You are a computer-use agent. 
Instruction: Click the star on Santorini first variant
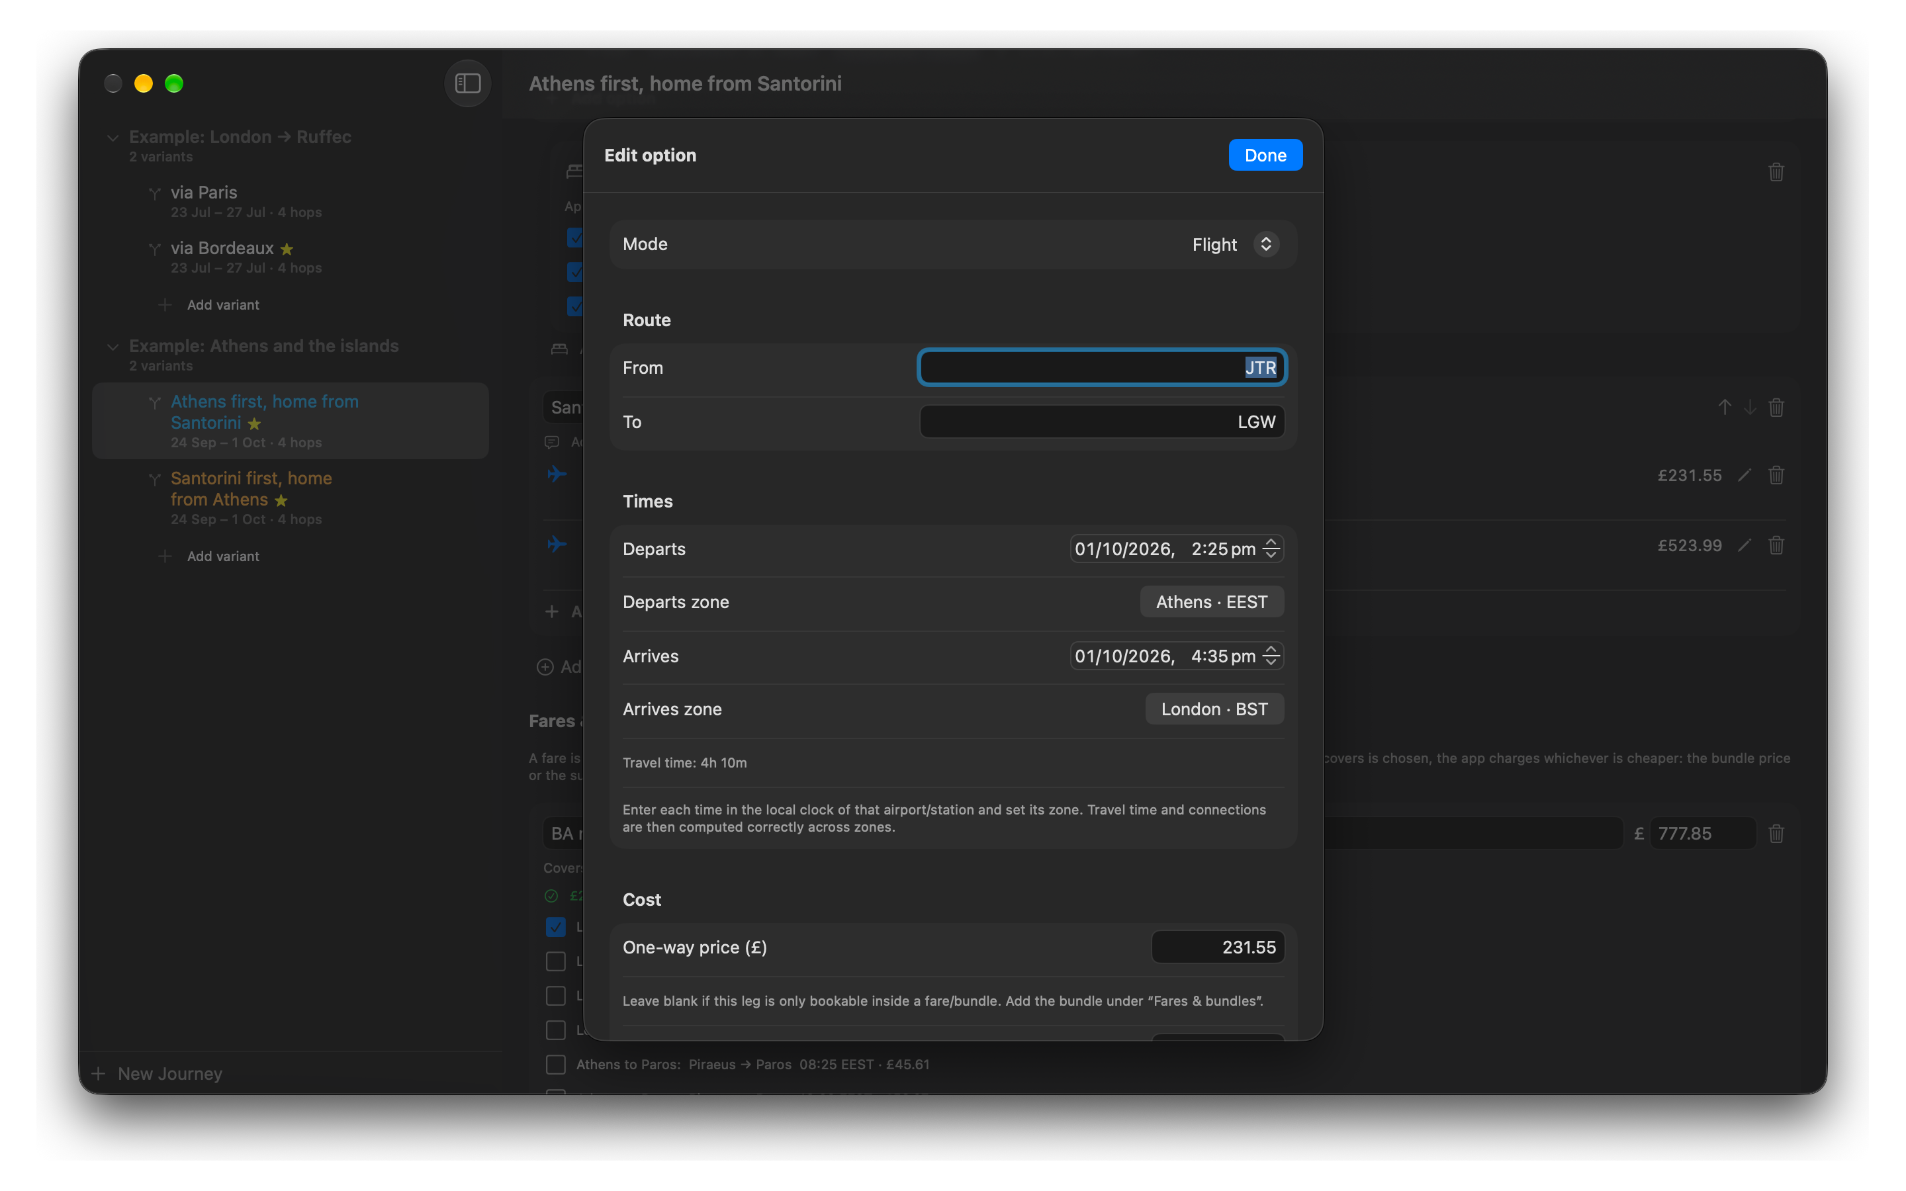pyautogui.click(x=281, y=500)
